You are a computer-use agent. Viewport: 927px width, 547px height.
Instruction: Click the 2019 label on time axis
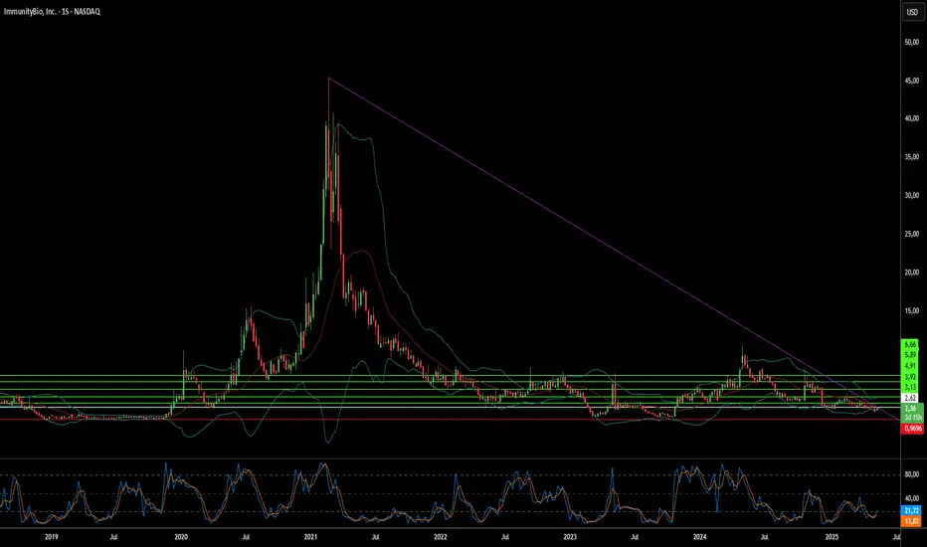(x=52, y=537)
